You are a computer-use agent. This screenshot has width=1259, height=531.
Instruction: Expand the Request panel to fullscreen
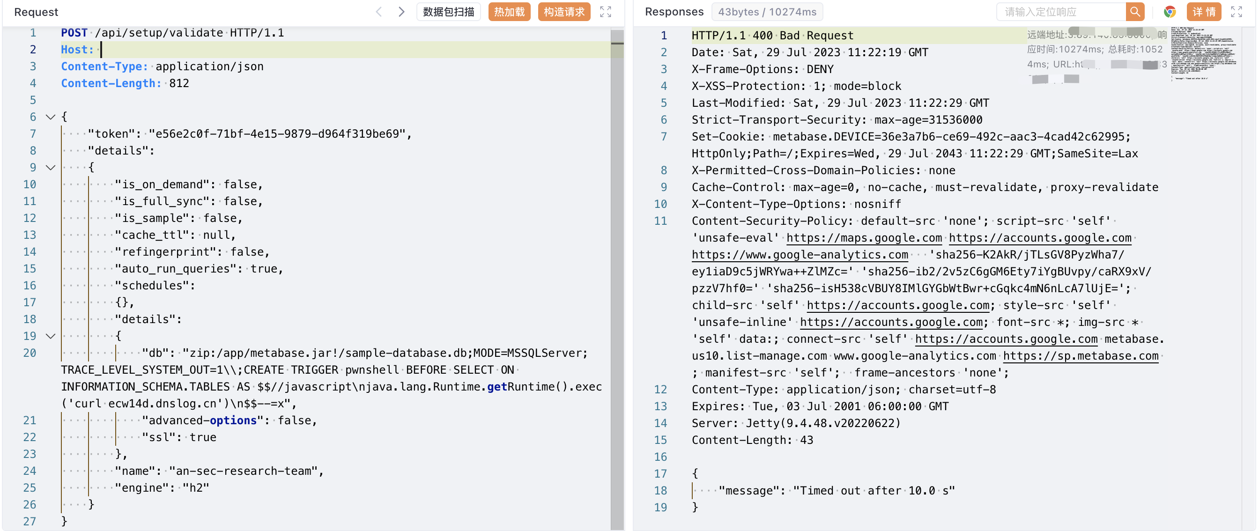(605, 12)
